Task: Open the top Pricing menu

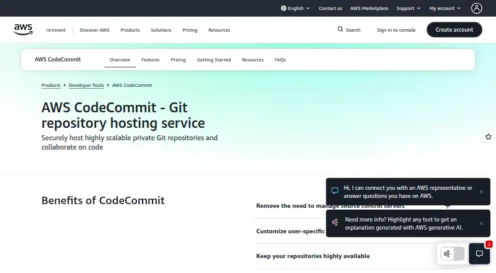Action: coord(190,30)
